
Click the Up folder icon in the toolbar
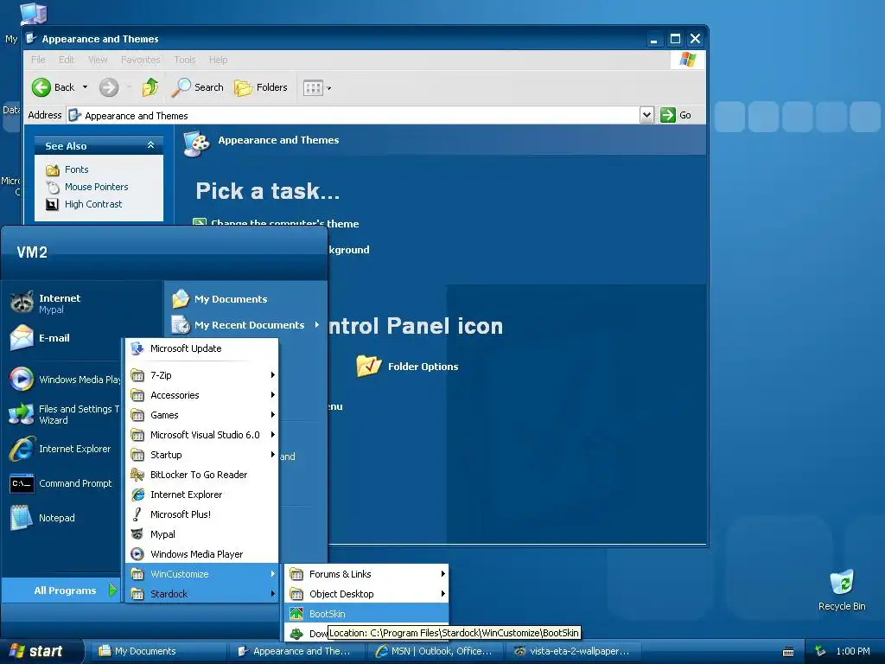(150, 87)
